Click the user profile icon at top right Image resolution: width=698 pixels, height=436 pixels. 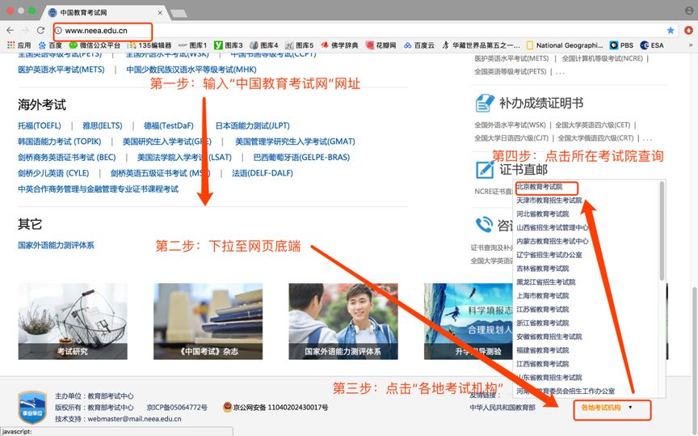(688, 11)
